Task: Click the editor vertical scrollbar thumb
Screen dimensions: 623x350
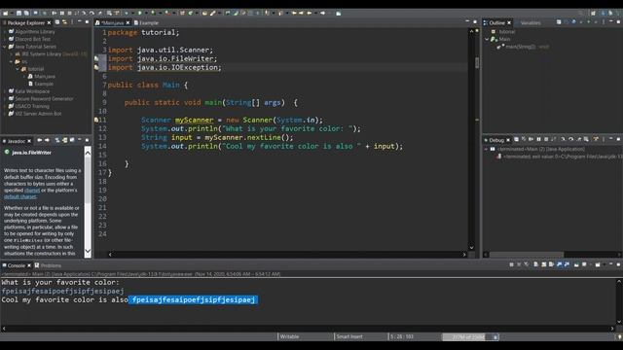Action: pyautogui.click(x=477, y=62)
